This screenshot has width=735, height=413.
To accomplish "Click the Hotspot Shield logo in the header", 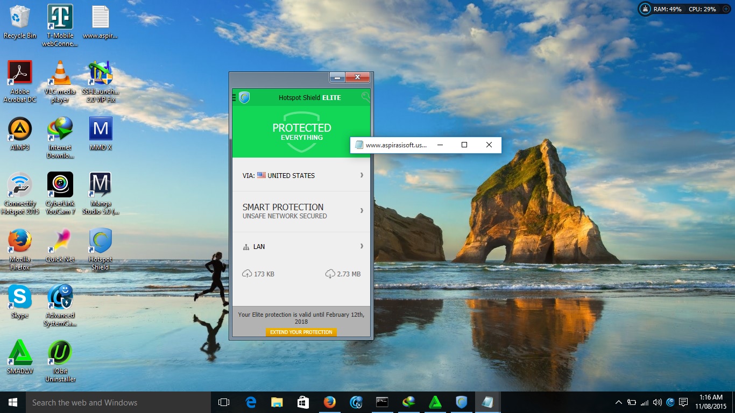I will pos(244,97).
